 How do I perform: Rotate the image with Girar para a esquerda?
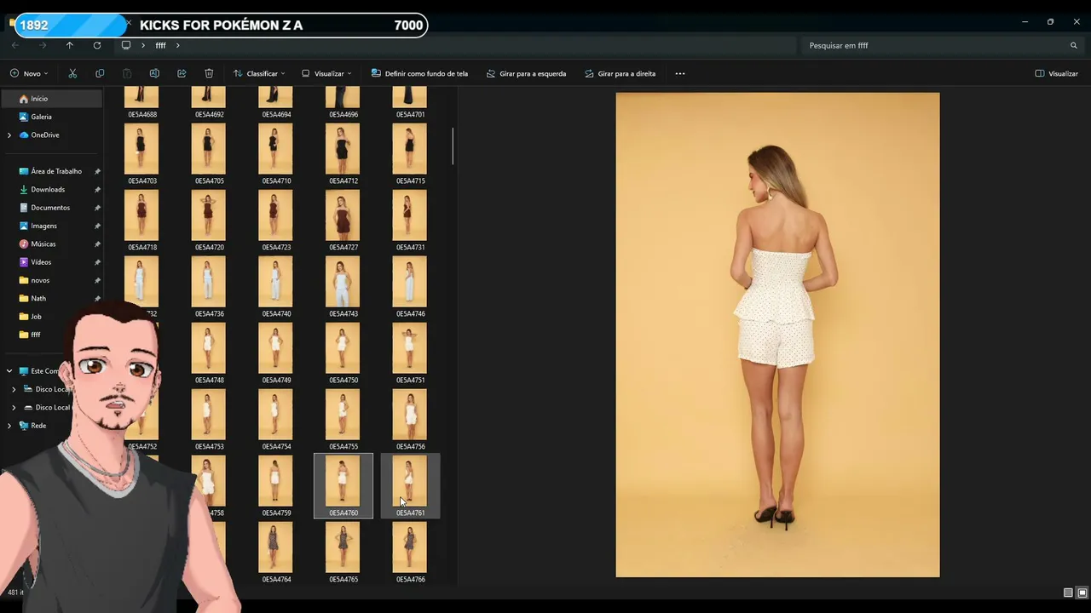(526, 73)
